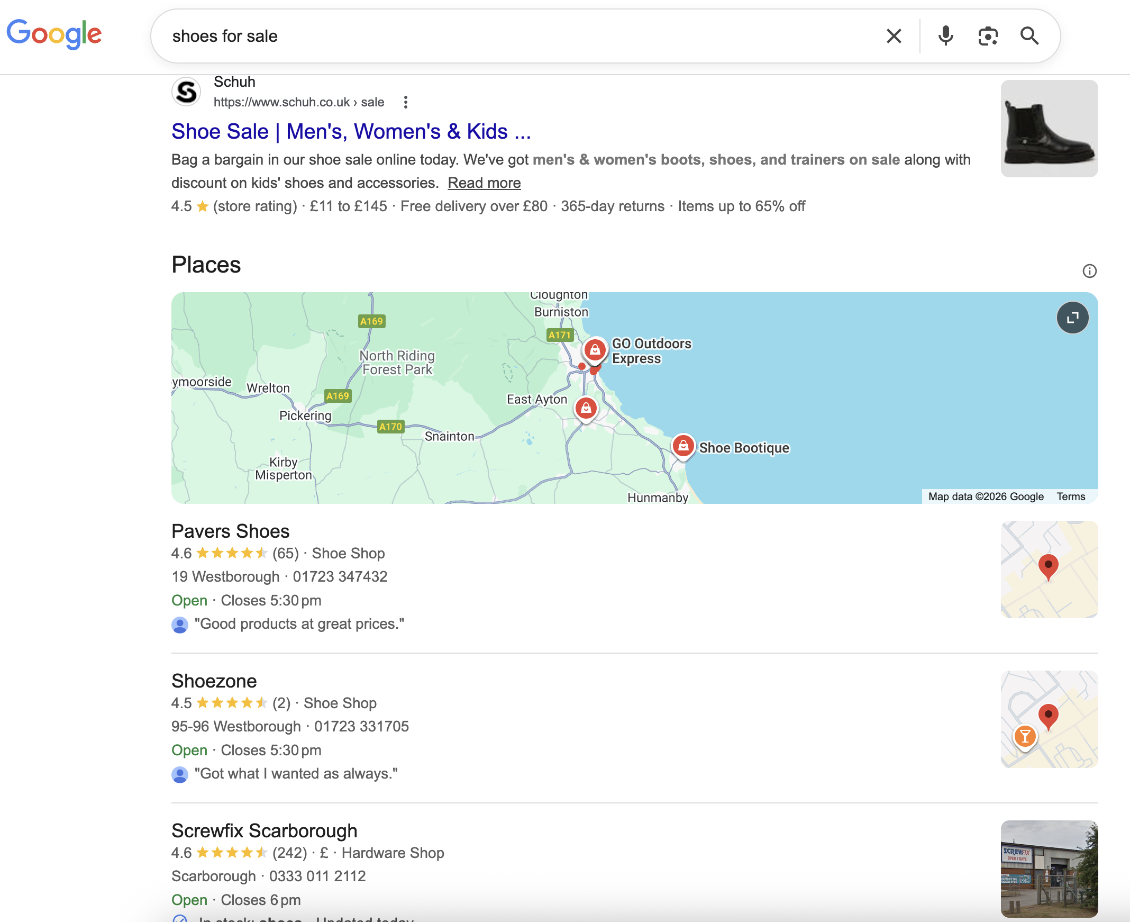Screen dimensions: 1130x922
Task: Click the Places info circle icon
Action: [x=1089, y=272]
